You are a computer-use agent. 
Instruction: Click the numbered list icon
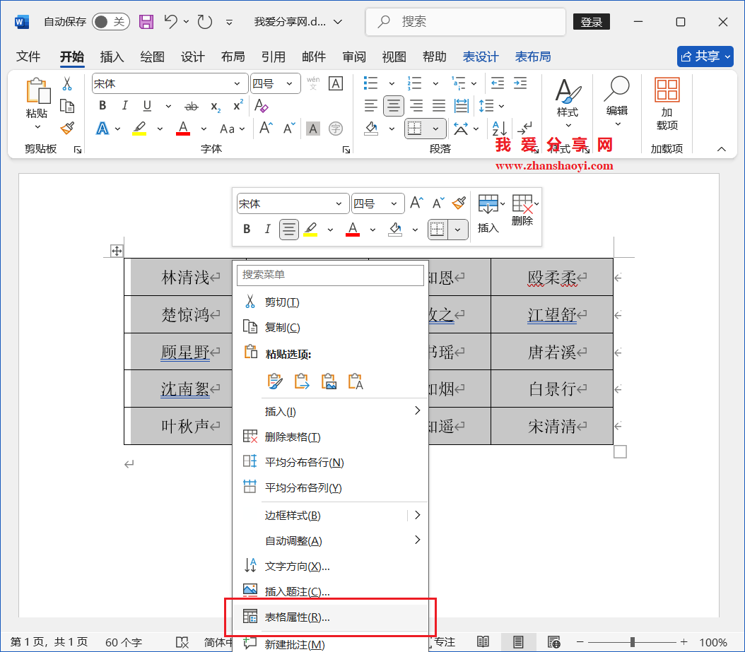tap(414, 83)
